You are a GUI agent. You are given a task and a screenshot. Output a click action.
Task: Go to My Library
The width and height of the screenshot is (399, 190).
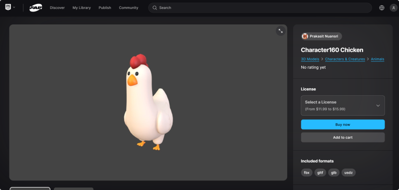(x=81, y=7)
